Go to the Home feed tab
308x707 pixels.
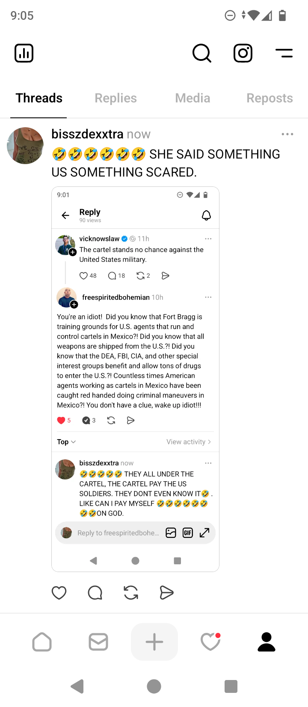(x=42, y=642)
